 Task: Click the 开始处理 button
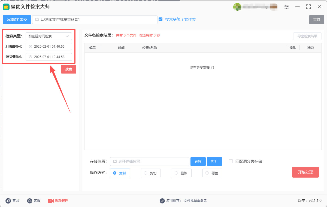305,172
